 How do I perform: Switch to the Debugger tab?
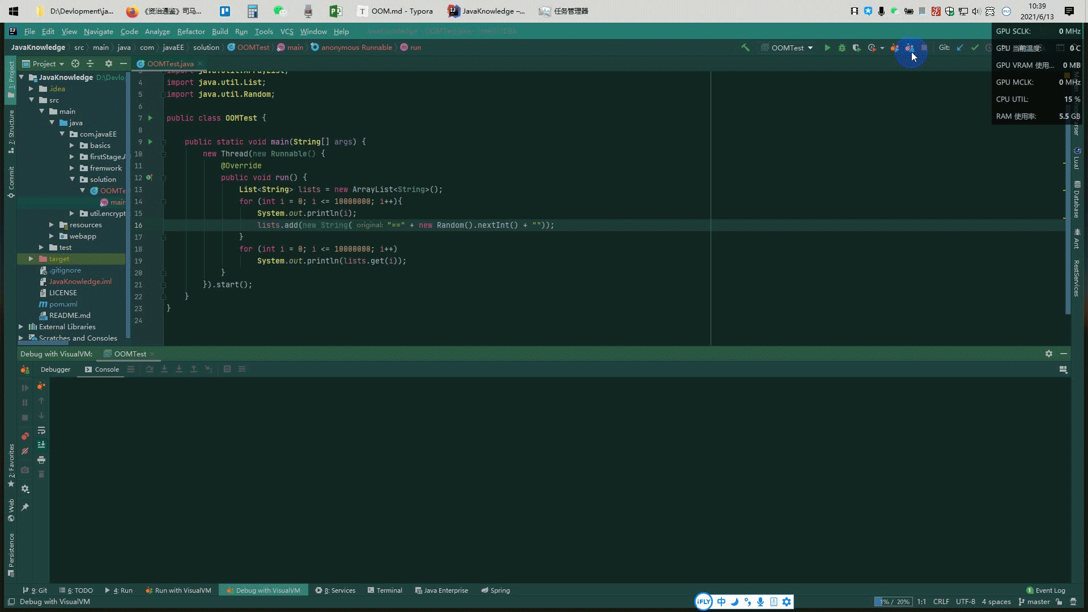pos(56,369)
